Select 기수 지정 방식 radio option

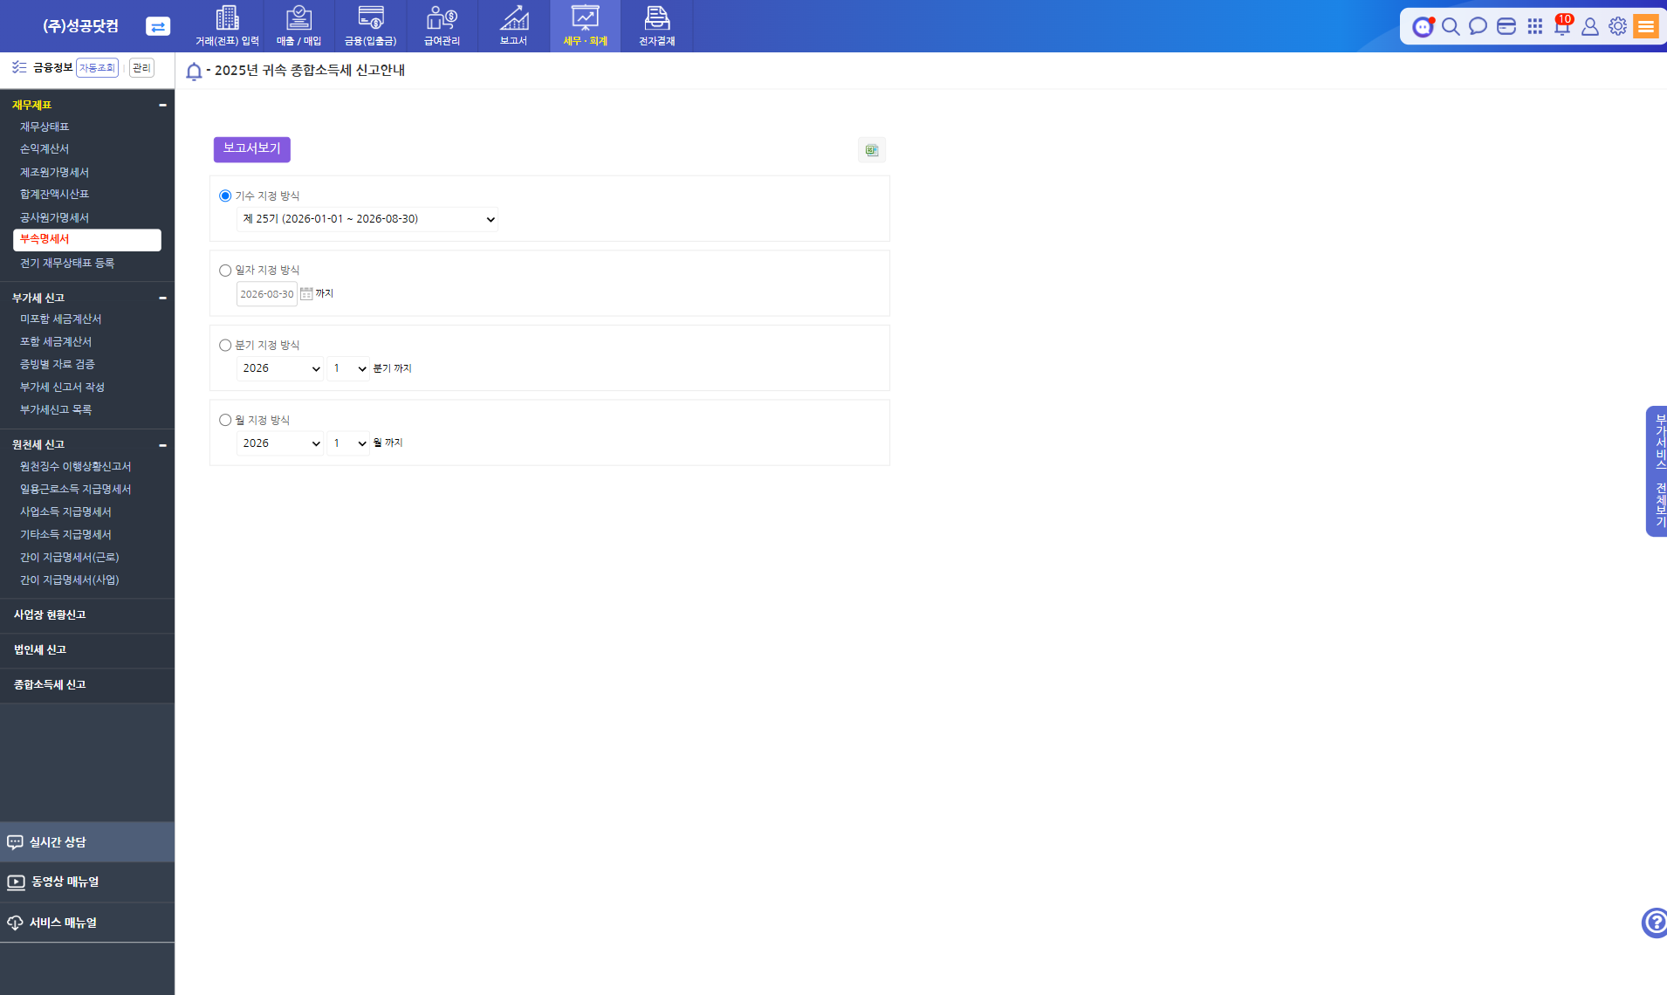225,196
